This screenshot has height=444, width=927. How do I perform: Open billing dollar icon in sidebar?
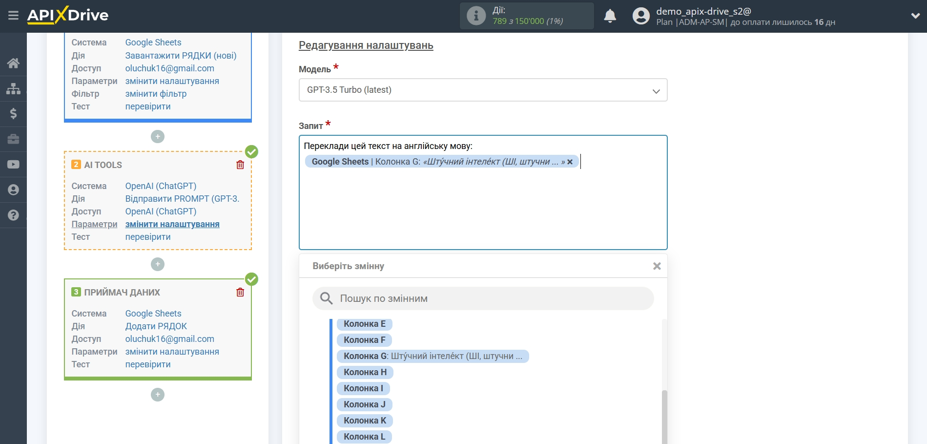(13, 114)
